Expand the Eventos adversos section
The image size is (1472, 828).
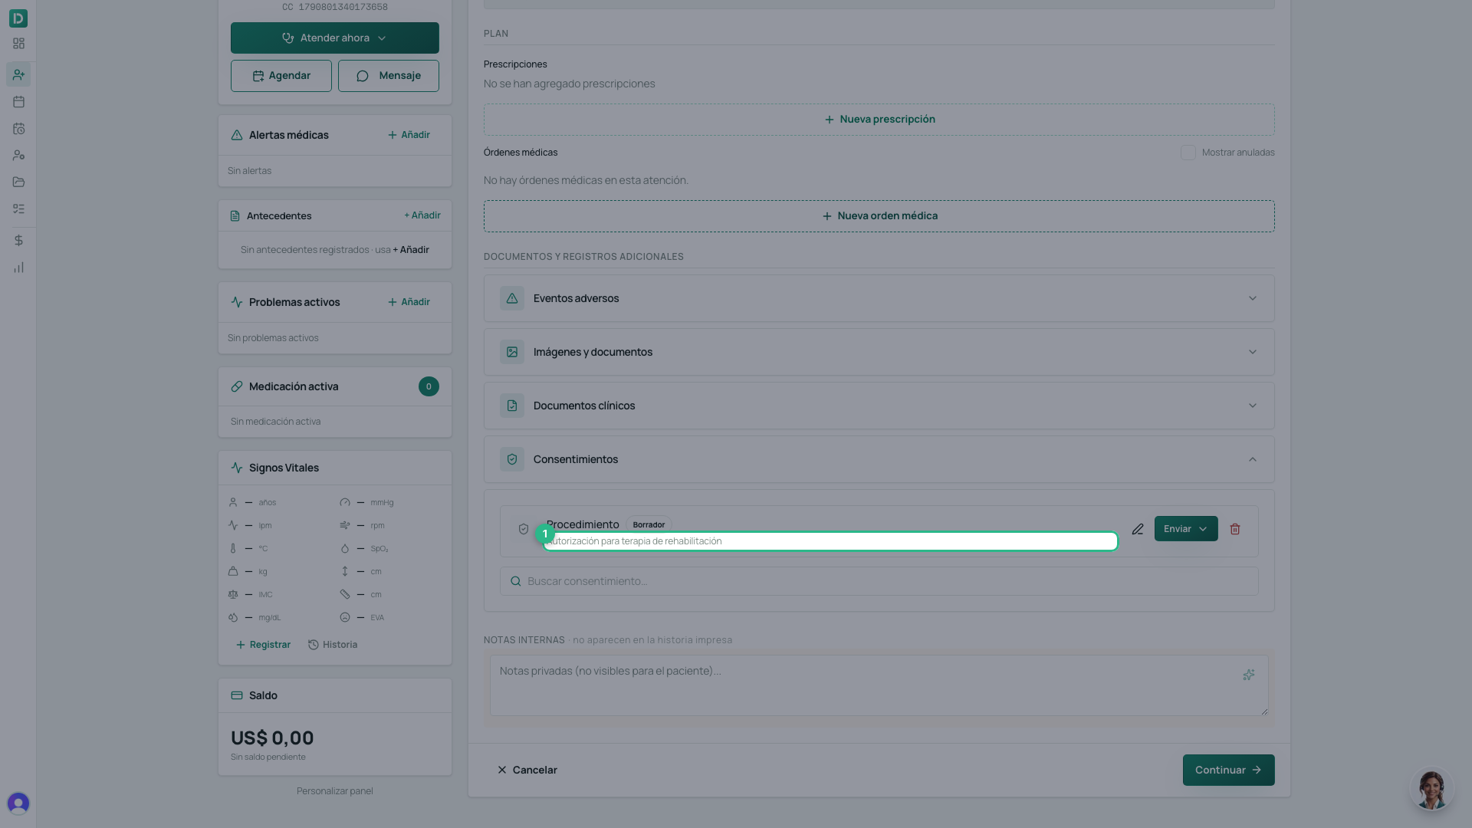(879, 298)
